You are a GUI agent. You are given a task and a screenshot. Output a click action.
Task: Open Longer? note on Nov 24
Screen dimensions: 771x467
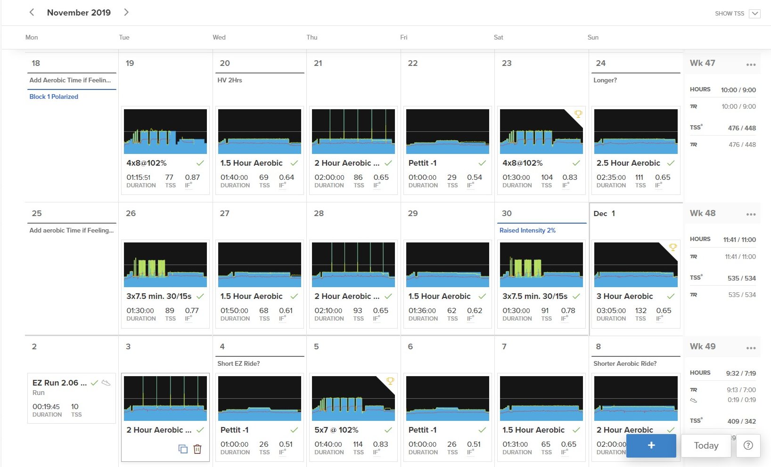pyautogui.click(x=605, y=80)
